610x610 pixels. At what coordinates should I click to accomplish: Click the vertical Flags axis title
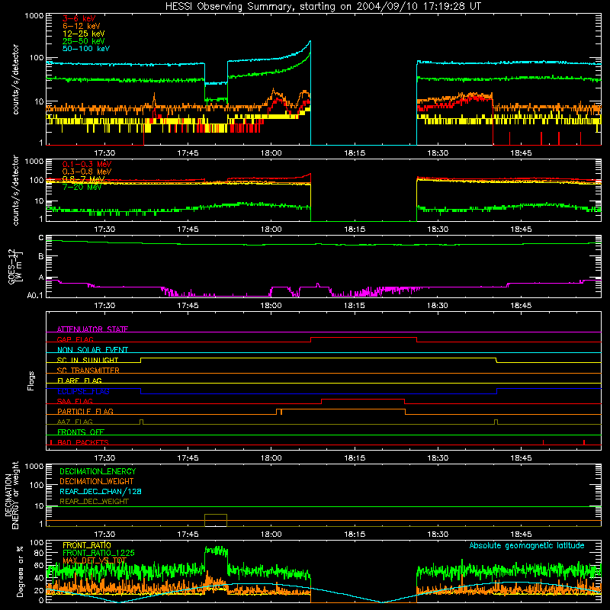click(31, 380)
